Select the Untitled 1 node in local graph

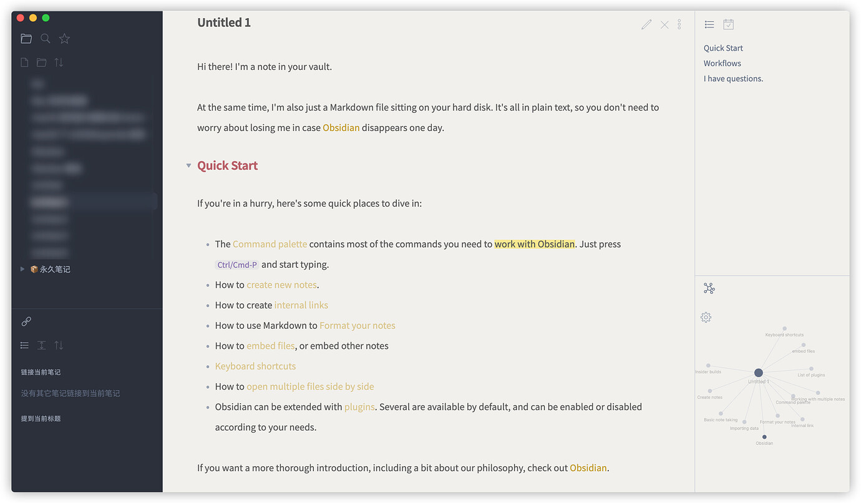tap(758, 372)
